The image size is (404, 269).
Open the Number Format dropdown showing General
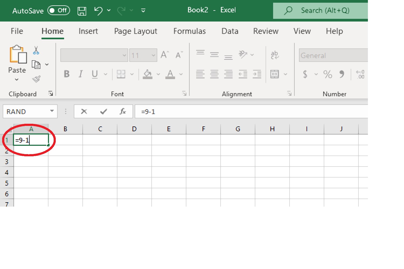click(333, 55)
